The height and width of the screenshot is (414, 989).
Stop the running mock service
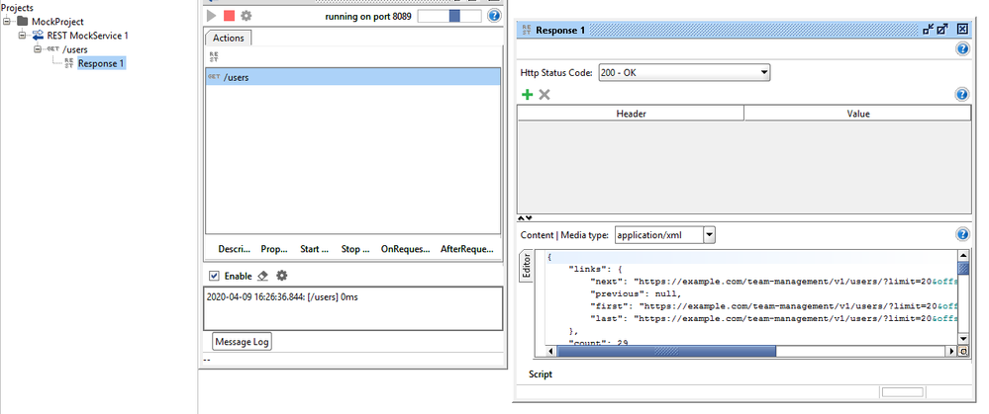(229, 16)
